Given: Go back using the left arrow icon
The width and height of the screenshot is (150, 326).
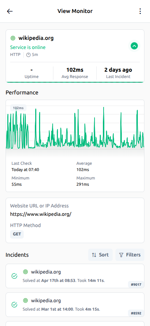Looking at the screenshot, I should click(10, 11).
